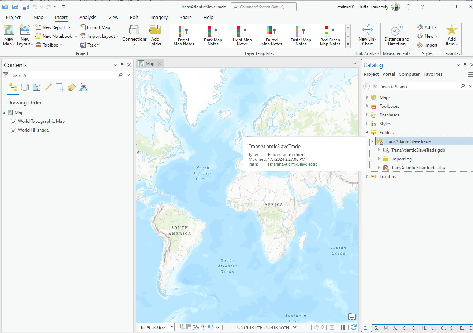
Task: Choose Bright Map Notes layer template
Action: pos(183,36)
